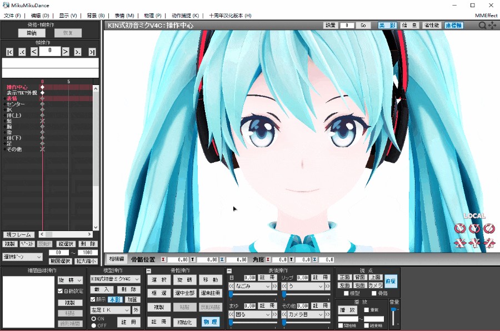The image size is (500, 331).
Task: Toggle the 骨骼 checkbox in view panel
Action: [374, 293]
